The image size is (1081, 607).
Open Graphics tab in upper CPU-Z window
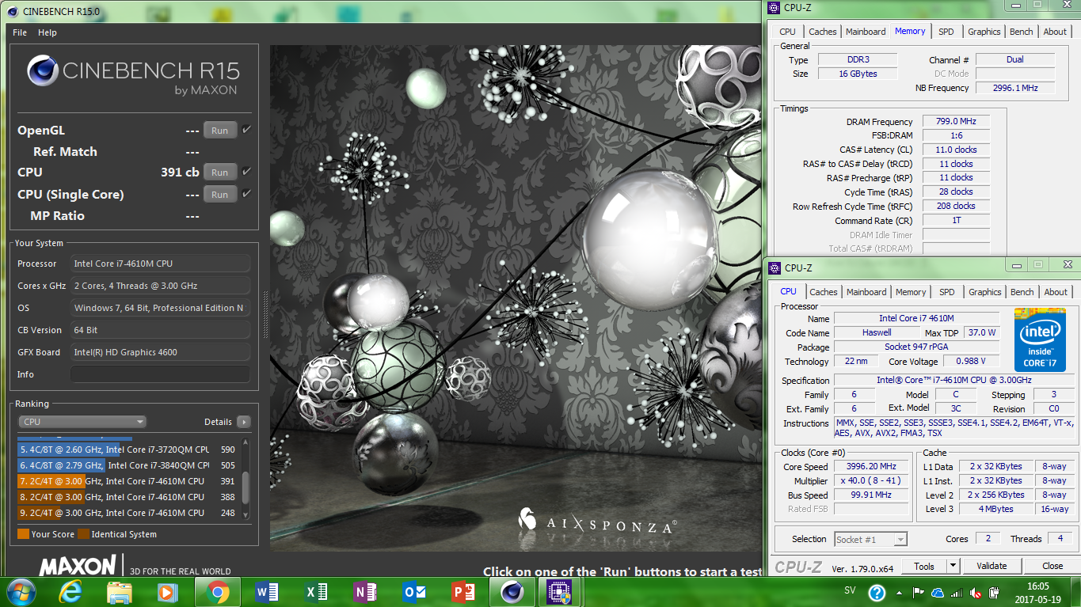click(x=984, y=32)
